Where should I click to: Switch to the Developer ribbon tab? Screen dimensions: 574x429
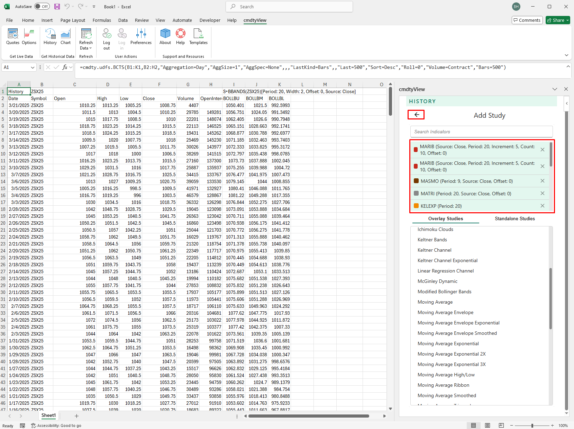(210, 20)
